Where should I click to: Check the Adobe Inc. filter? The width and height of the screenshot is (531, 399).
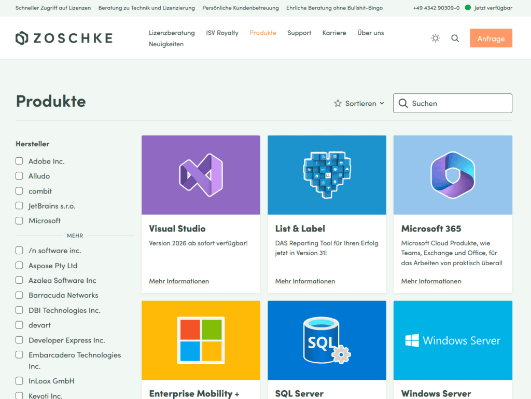tap(19, 161)
